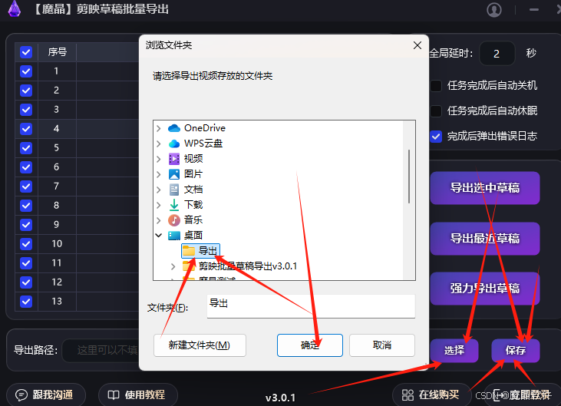Click book icon on 使用教程

tap(114, 395)
